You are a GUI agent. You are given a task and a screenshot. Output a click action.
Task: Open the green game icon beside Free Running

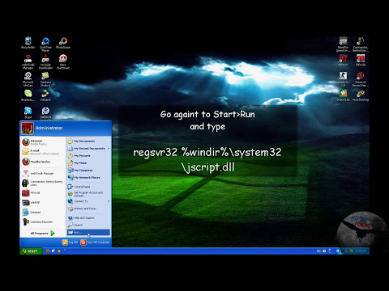click(x=343, y=95)
